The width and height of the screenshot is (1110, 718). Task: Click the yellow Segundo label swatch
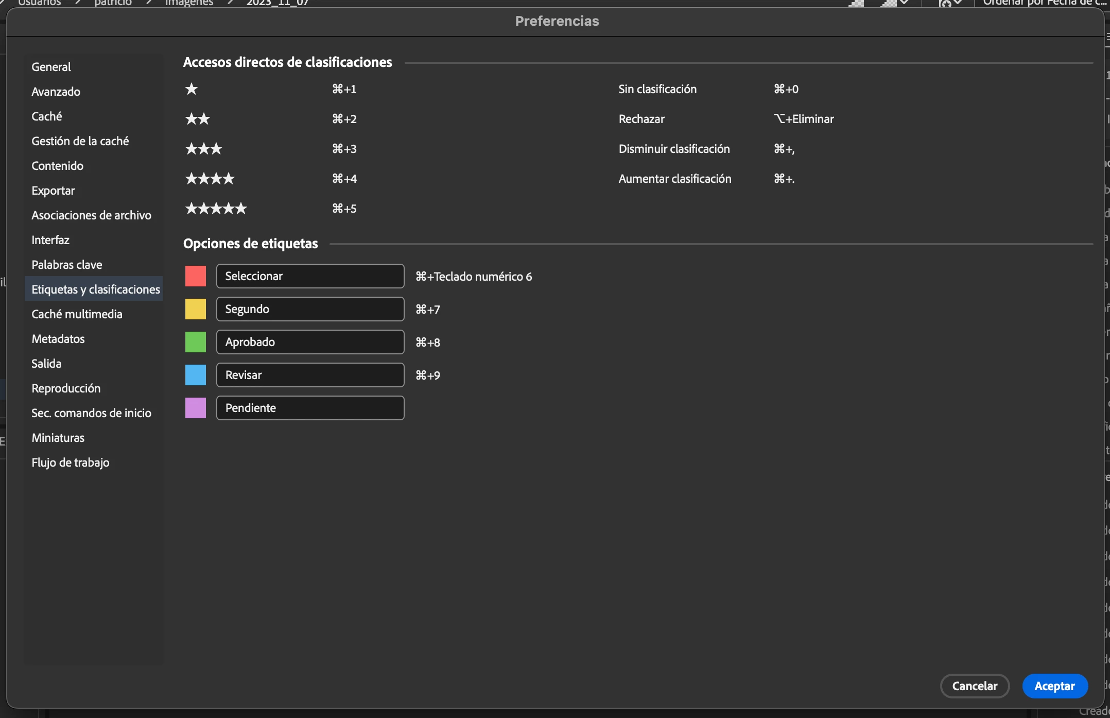point(195,309)
